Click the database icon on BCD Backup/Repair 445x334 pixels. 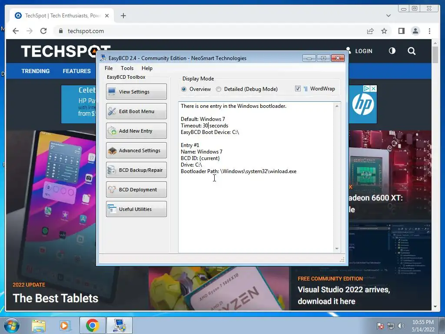point(112,170)
